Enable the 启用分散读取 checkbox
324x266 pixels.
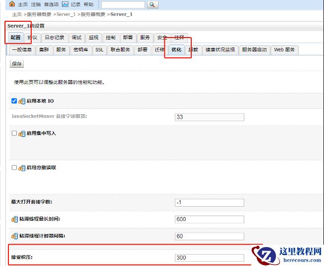(x=14, y=168)
